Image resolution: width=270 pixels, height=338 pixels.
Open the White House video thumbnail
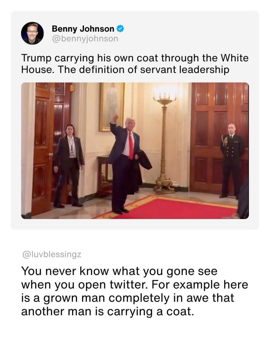click(135, 150)
